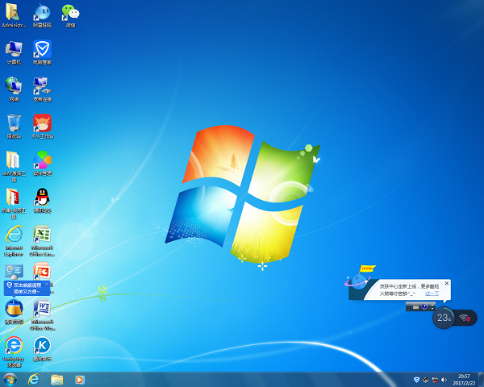The width and height of the screenshot is (484, 387).
Task: Open the red bull Qianniu workbench shortcut
Action: (42, 123)
